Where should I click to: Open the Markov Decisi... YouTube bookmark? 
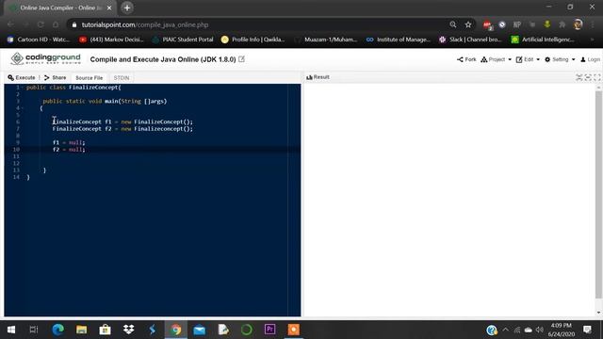point(111,40)
